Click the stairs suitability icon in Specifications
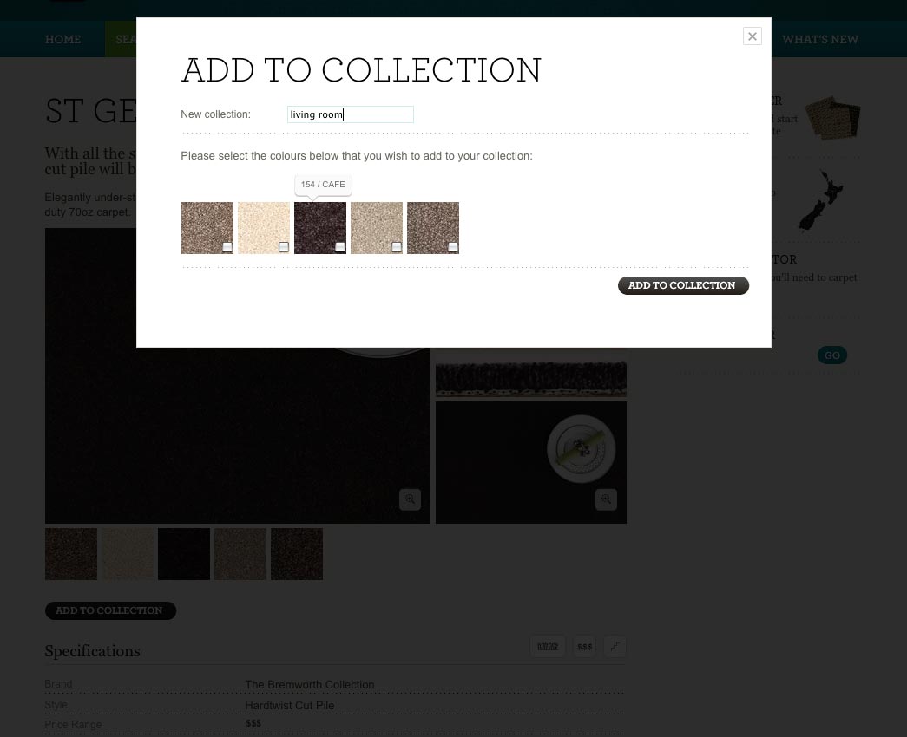Image resolution: width=907 pixels, height=737 pixels. (615, 646)
